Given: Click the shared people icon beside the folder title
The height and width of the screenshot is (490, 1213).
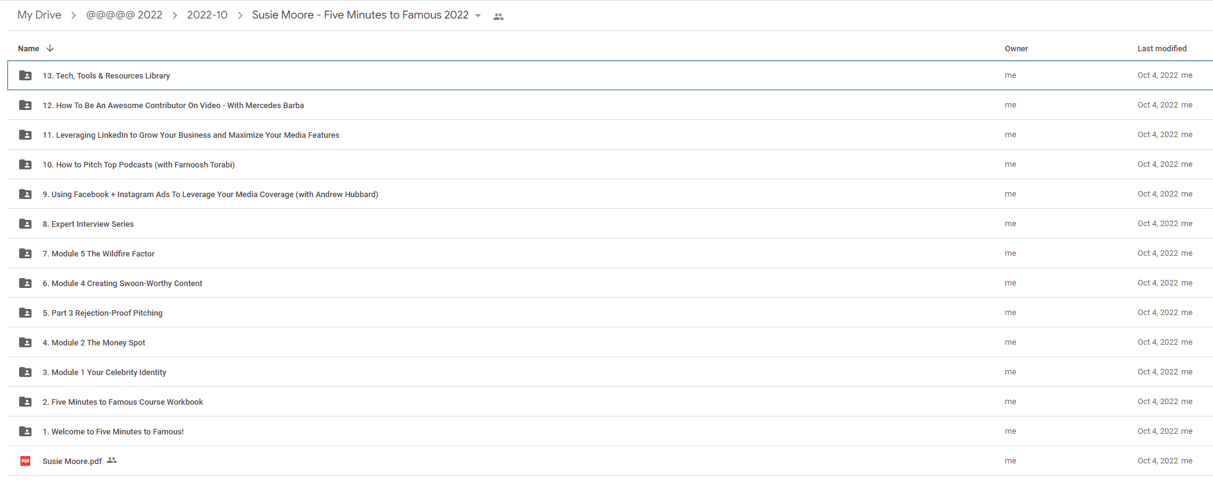Looking at the screenshot, I should pos(498,17).
